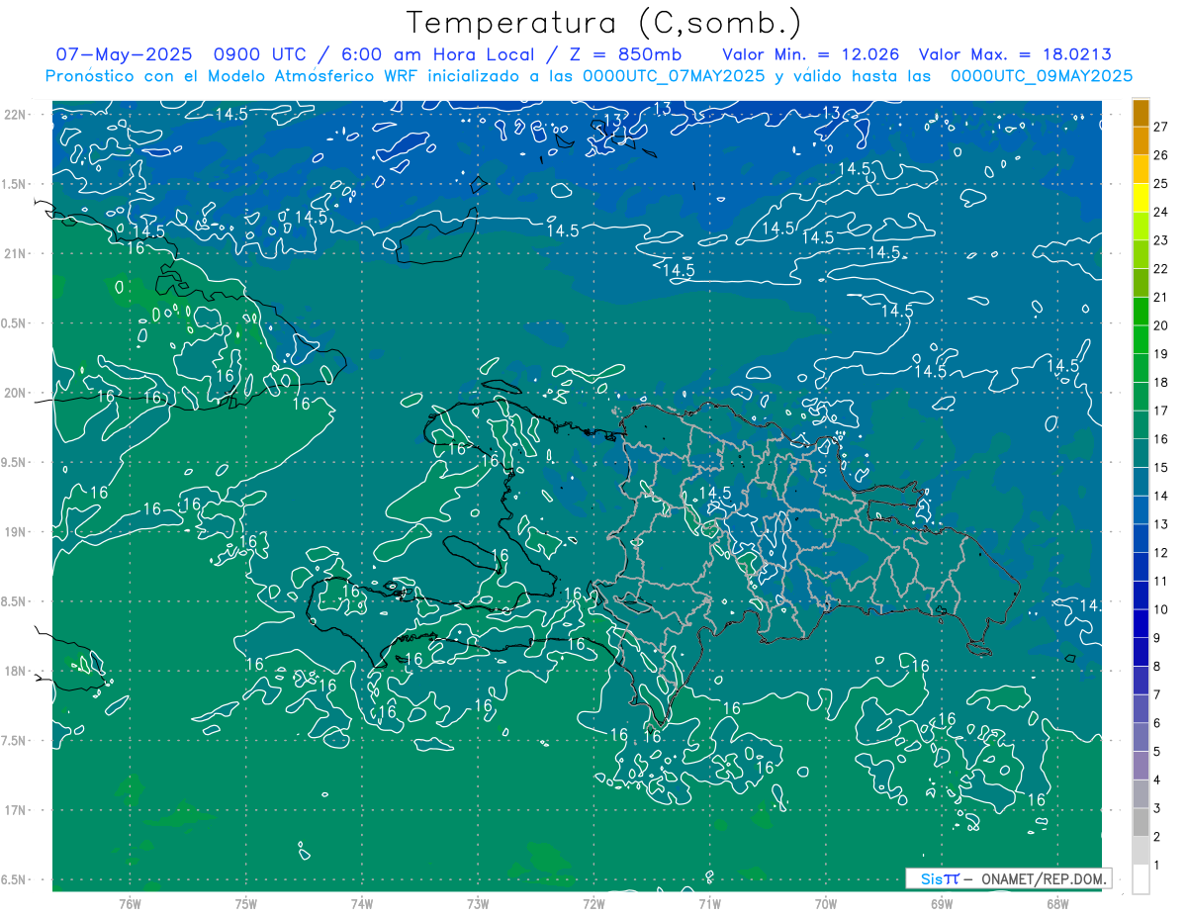Click color scale value "21"
The height and width of the screenshot is (917, 1187).
(1161, 298)
